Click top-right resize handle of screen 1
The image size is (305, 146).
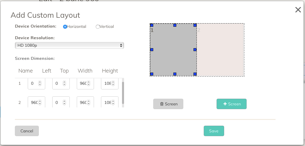pos(195,25)
